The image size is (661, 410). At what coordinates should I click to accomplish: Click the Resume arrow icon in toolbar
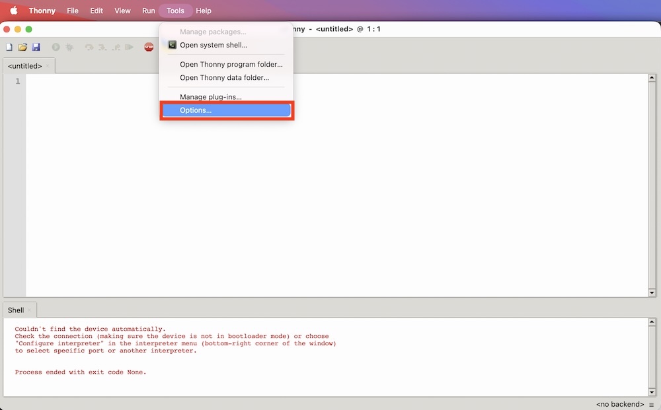click(x=130, y=48)
